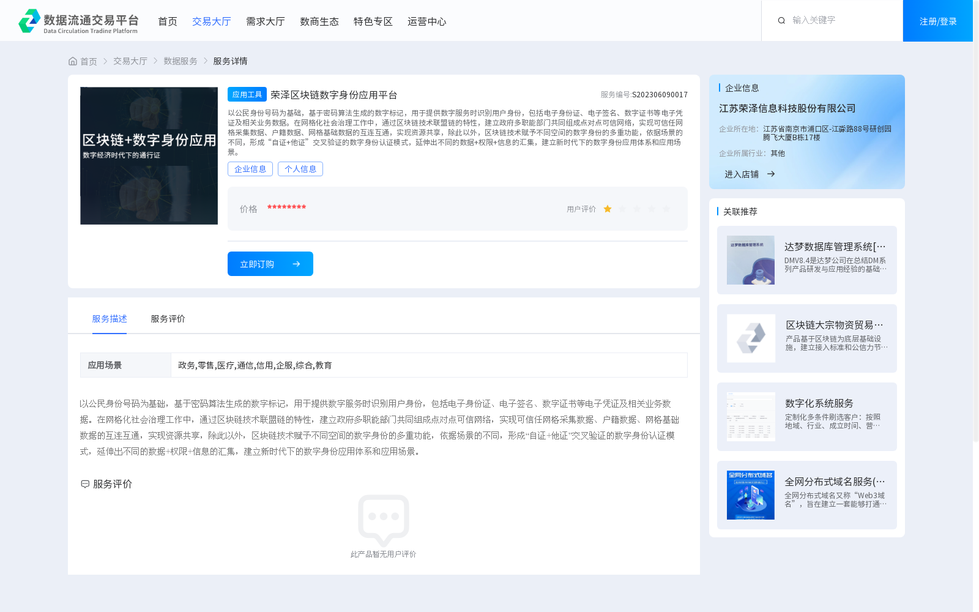This screenshot has width=979, height=612.
Task: Switch to the 服务评价 tab
Action: click(x=168, y=319)
